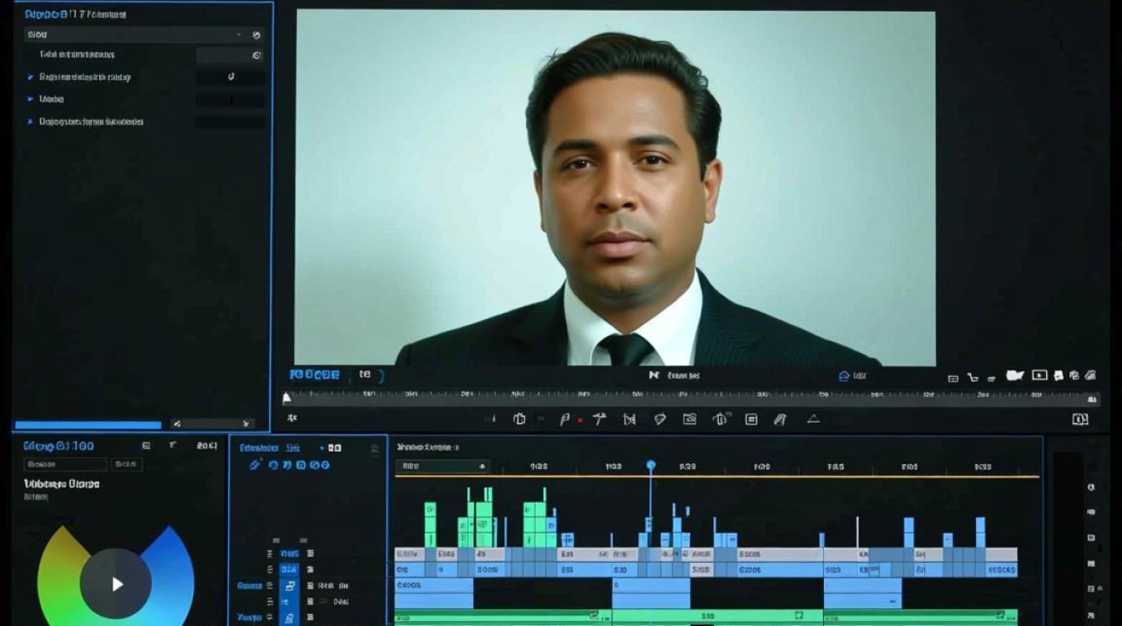Toggle the highlighted blue track lock button

(289, 586)
